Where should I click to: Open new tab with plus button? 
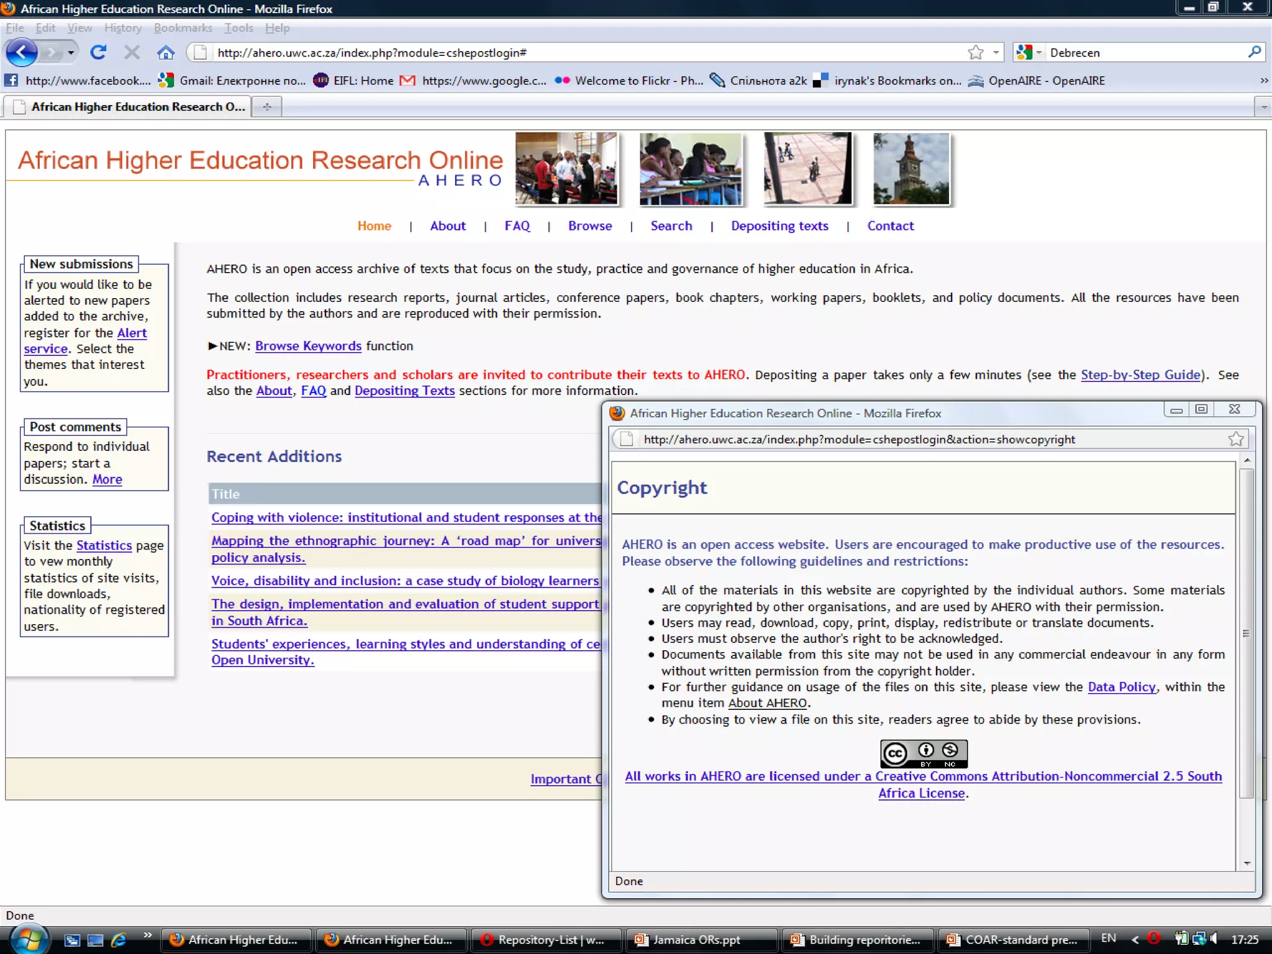(x=267, y=107)
